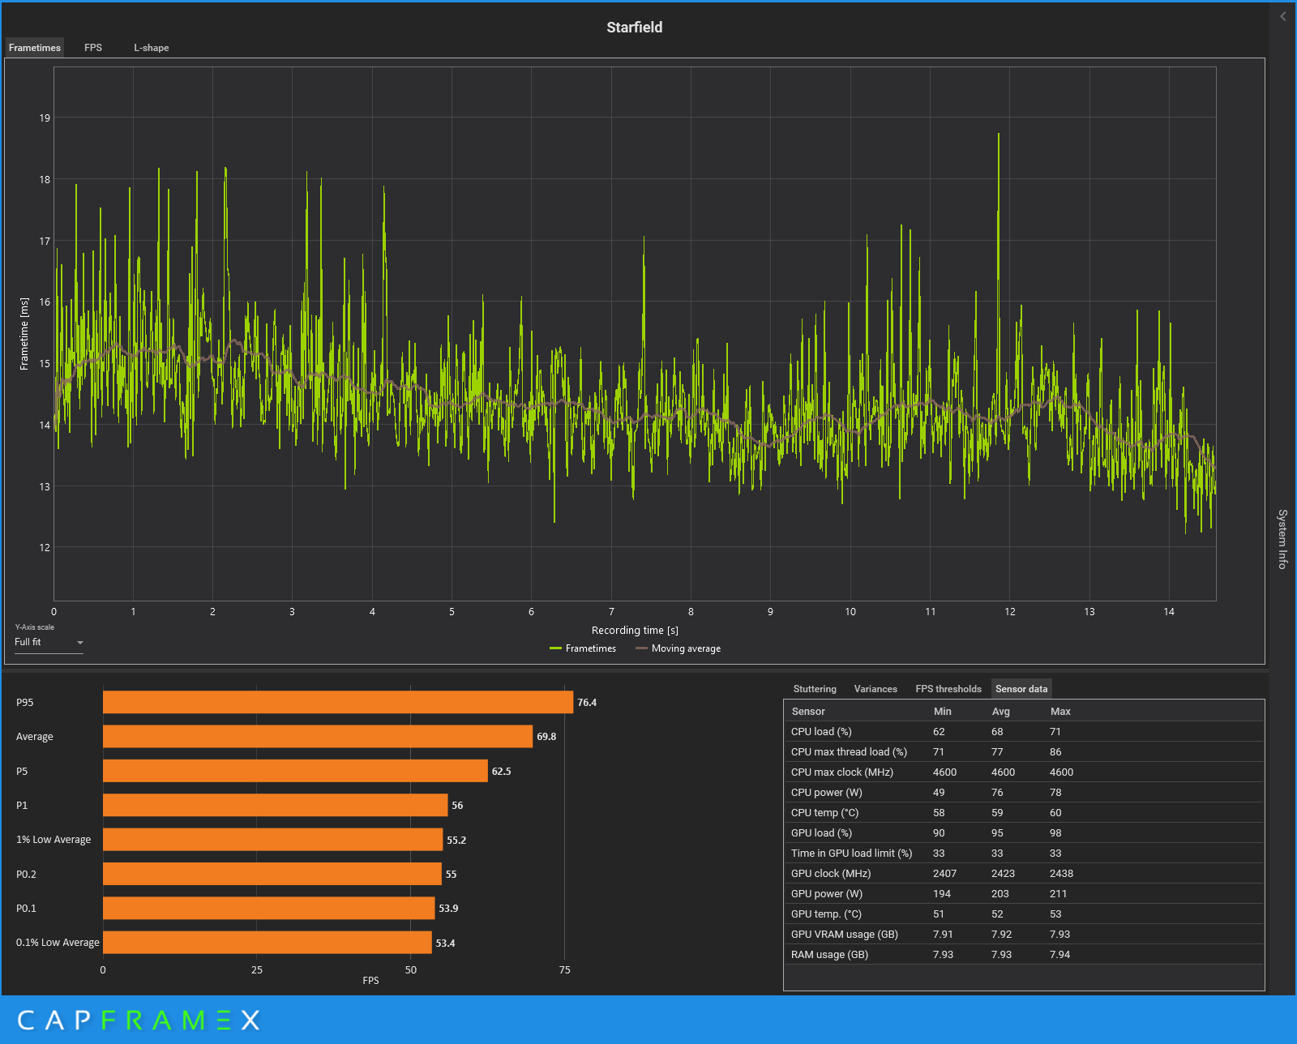Click the GPU power (W) row

click(x=1024, y=893)
